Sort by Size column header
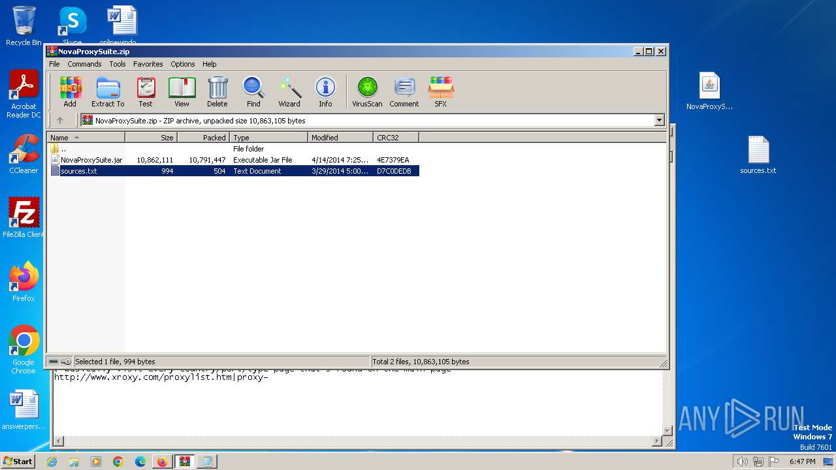The width and height of the screenshot is (836, 470). (151, 137)
